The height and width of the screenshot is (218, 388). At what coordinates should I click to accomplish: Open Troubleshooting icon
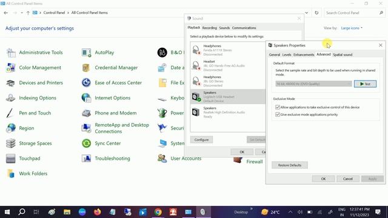(86, 159)
